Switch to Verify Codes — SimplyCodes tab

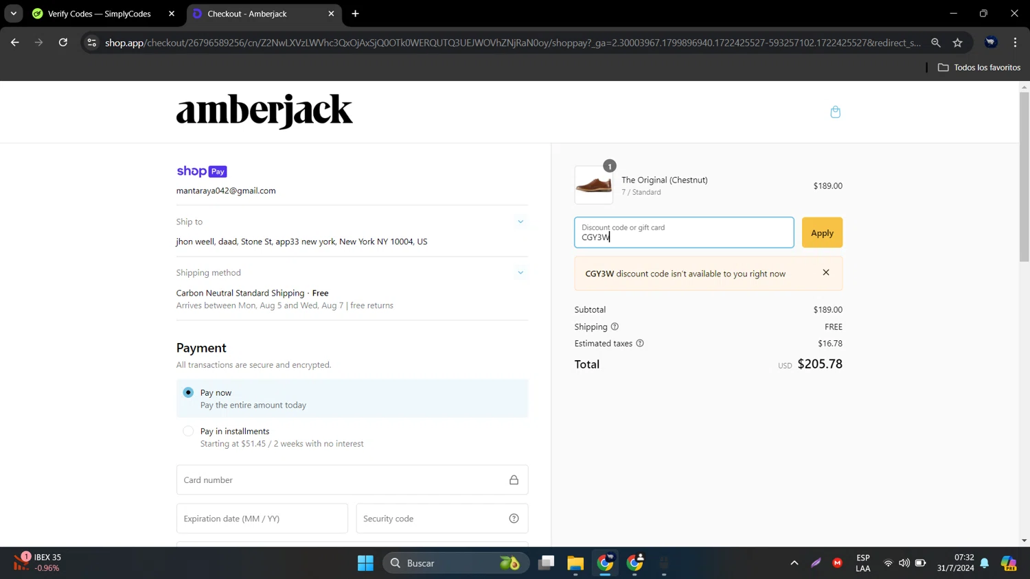100,14
